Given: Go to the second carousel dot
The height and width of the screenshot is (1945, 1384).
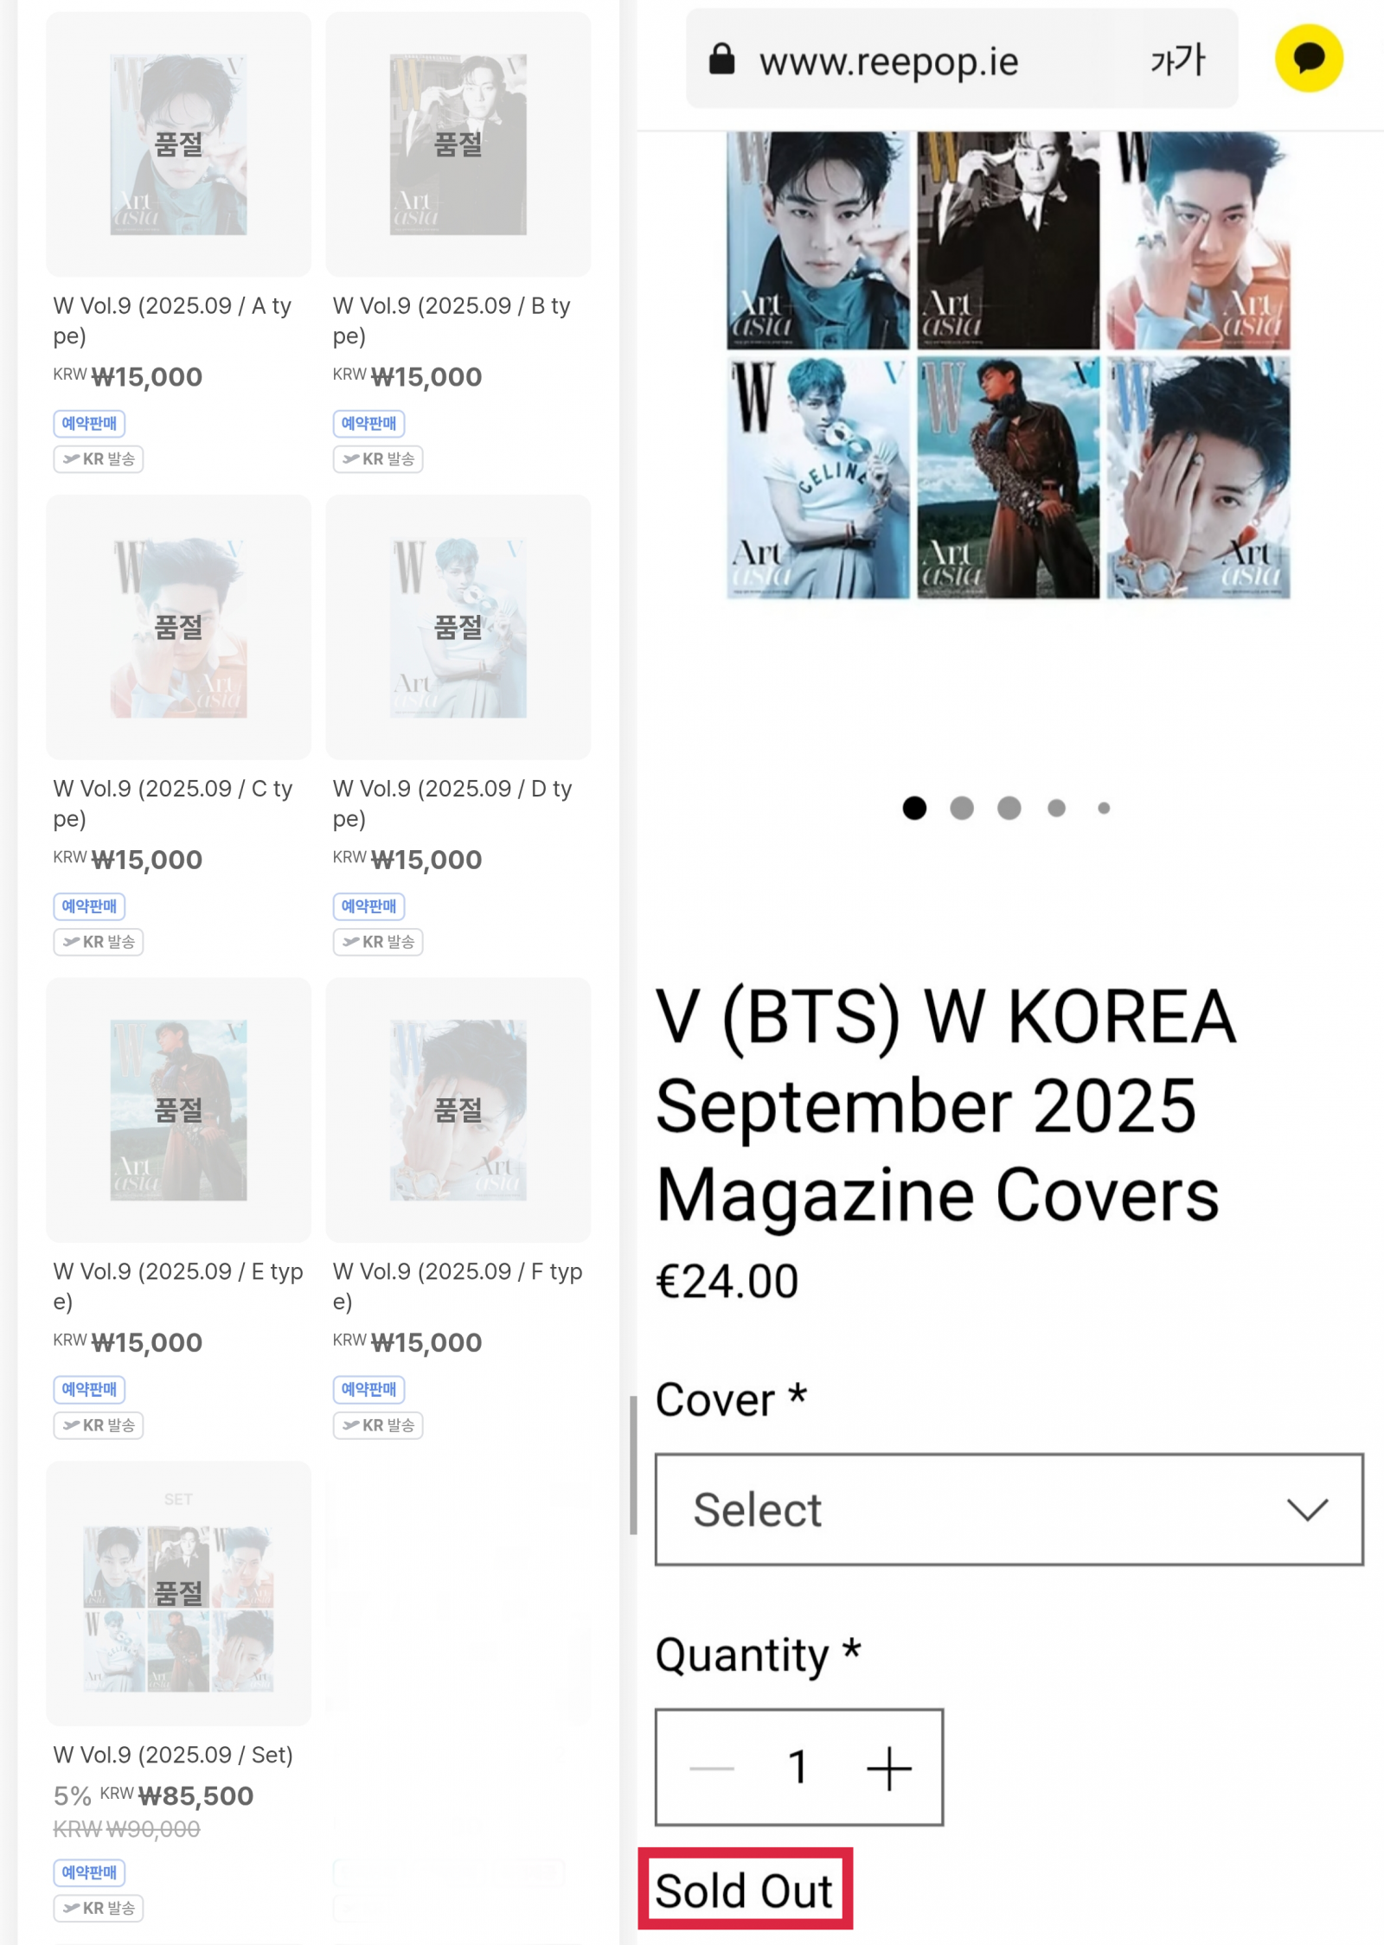Looking at the screenshot, I should pos(961,808).
